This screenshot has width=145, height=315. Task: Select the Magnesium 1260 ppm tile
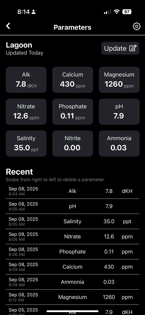click(119, 80)
